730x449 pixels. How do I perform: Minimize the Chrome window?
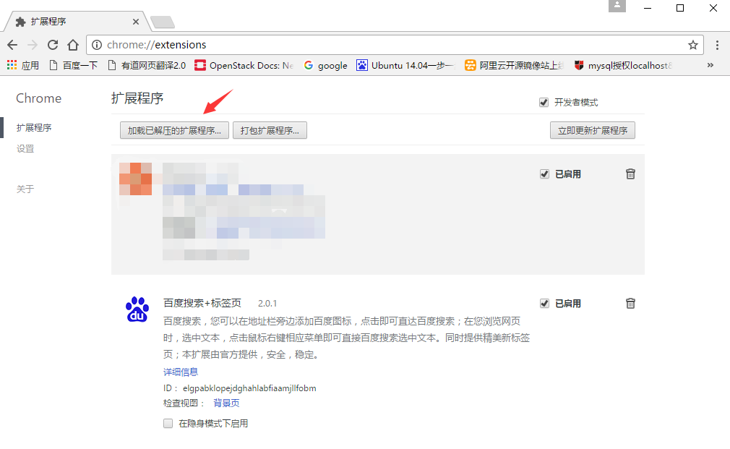(x=648, y=8)
